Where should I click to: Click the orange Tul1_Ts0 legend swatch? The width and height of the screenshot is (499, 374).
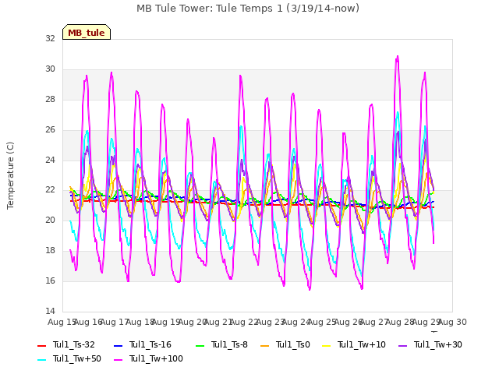click(x=265, y=346)
